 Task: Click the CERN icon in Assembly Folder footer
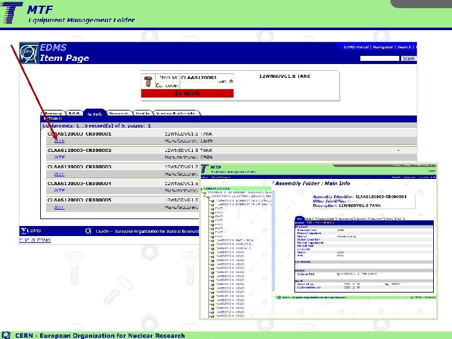pyautogui.click(x=279, y=297)
